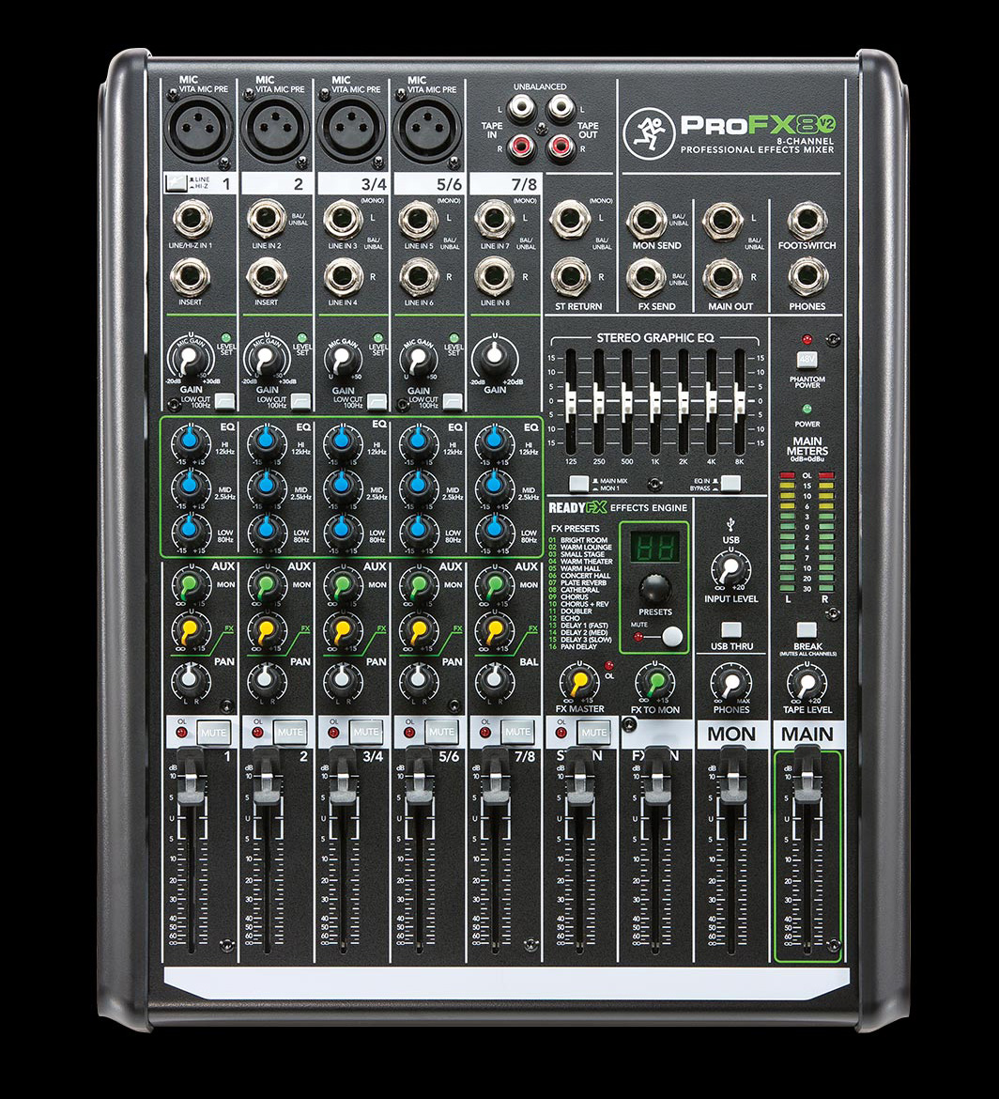Click the channel 1 green AUX MON knob
The image size is (999, 1099).
point(190,585)
